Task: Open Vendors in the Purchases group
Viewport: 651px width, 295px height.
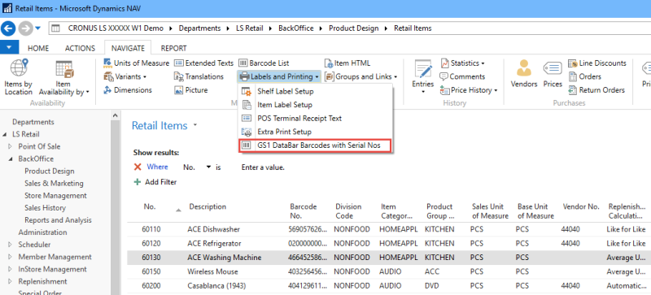Action: [524, 74]
